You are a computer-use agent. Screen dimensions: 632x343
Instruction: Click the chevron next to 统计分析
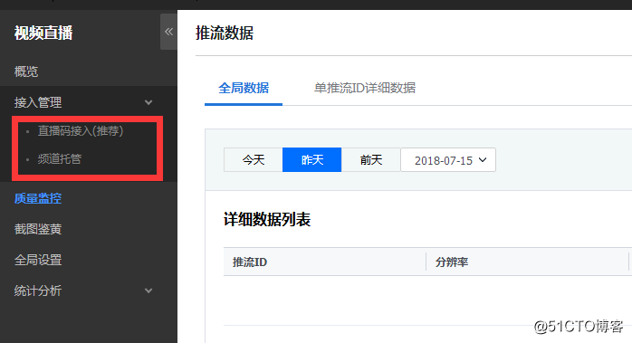pyautogui.click(x=148, y=291)
